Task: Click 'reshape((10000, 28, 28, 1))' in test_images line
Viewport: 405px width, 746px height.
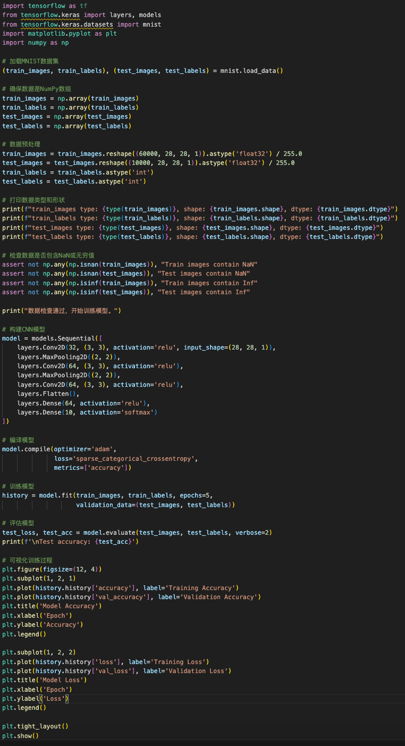Action: pyautogui.click(x=151, y=163)
